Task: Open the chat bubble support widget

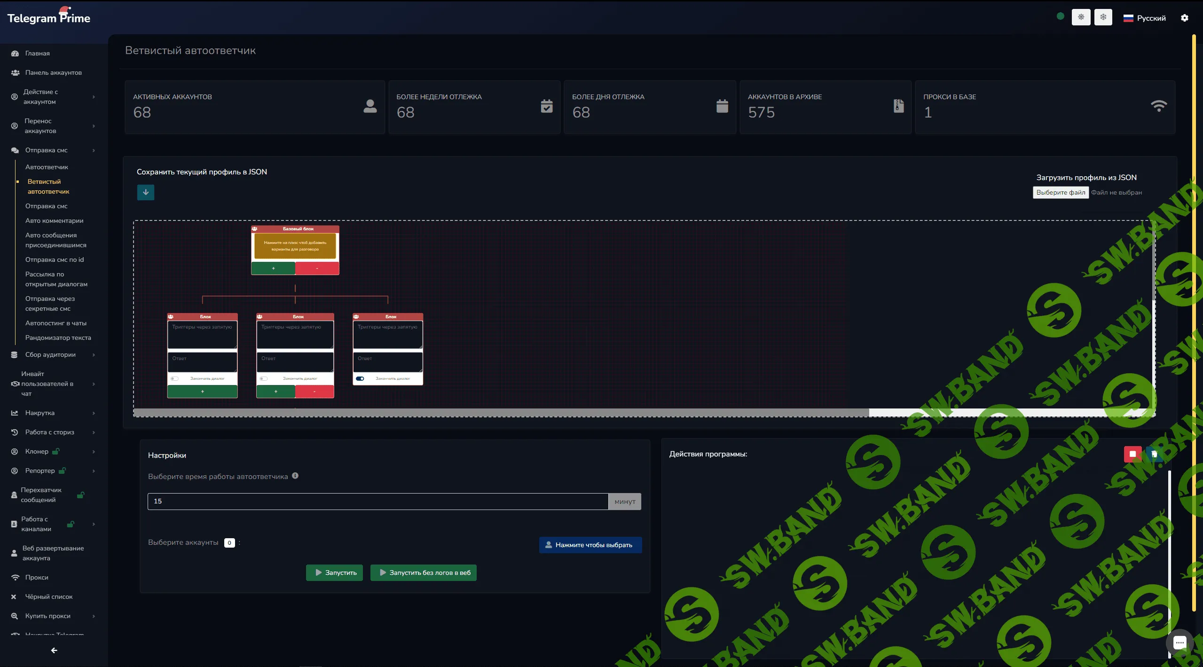Action: pos(1179,643)
